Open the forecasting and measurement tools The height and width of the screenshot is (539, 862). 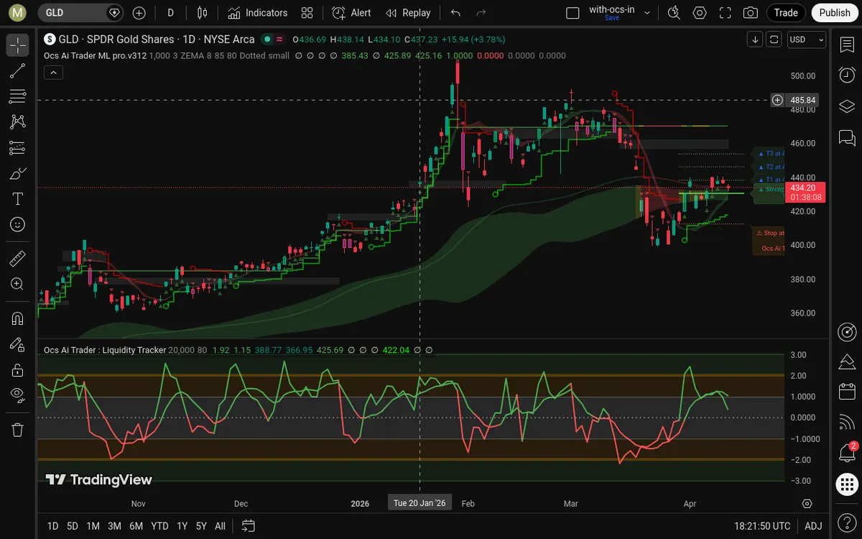coord(18,148)
